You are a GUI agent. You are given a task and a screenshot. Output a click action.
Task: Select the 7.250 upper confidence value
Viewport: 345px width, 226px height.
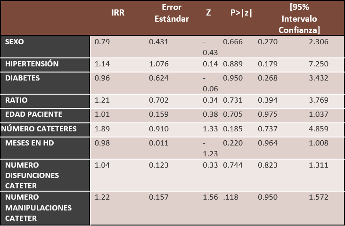[x=319, y=64]
